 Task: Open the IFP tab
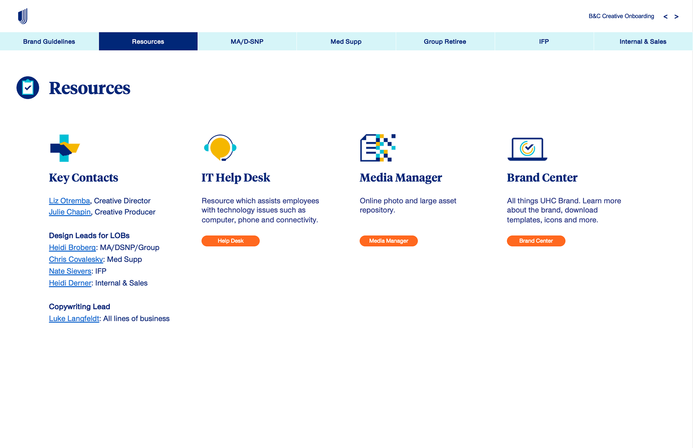[x=544, y=41]
